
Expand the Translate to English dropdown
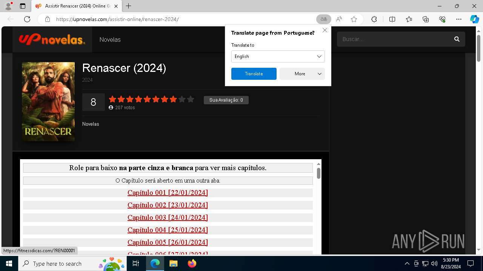[x=278, y=56]
